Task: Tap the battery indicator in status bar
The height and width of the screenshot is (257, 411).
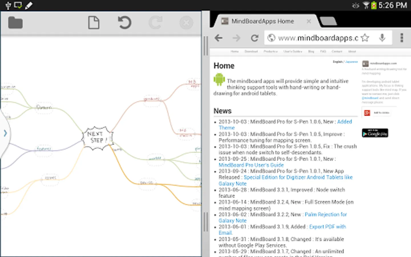Action: (x=374, y=5)
